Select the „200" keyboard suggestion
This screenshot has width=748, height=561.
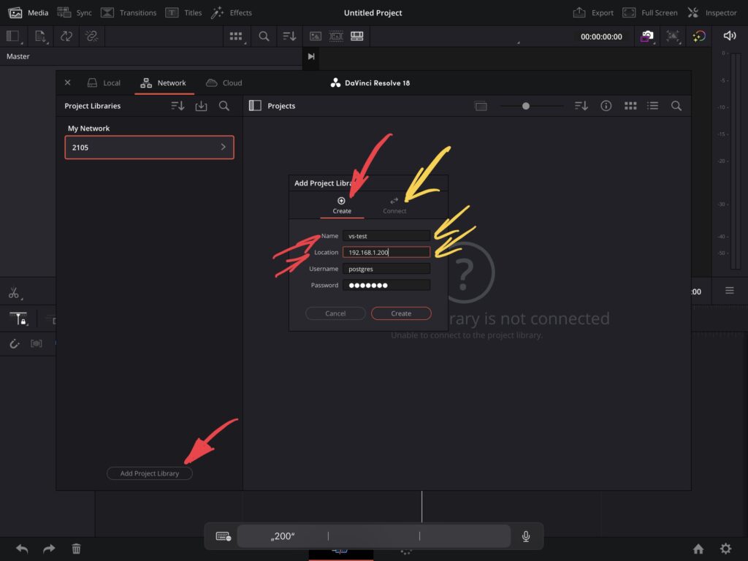coord(283,536)
